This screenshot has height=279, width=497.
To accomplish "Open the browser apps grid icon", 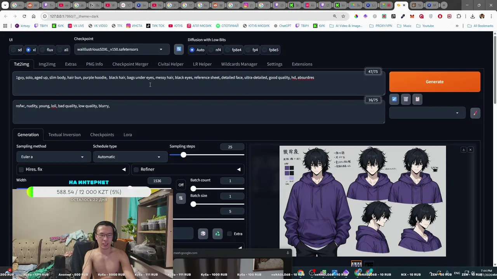I will 5,26.
